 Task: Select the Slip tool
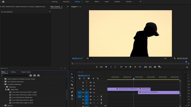coord(72,88)
